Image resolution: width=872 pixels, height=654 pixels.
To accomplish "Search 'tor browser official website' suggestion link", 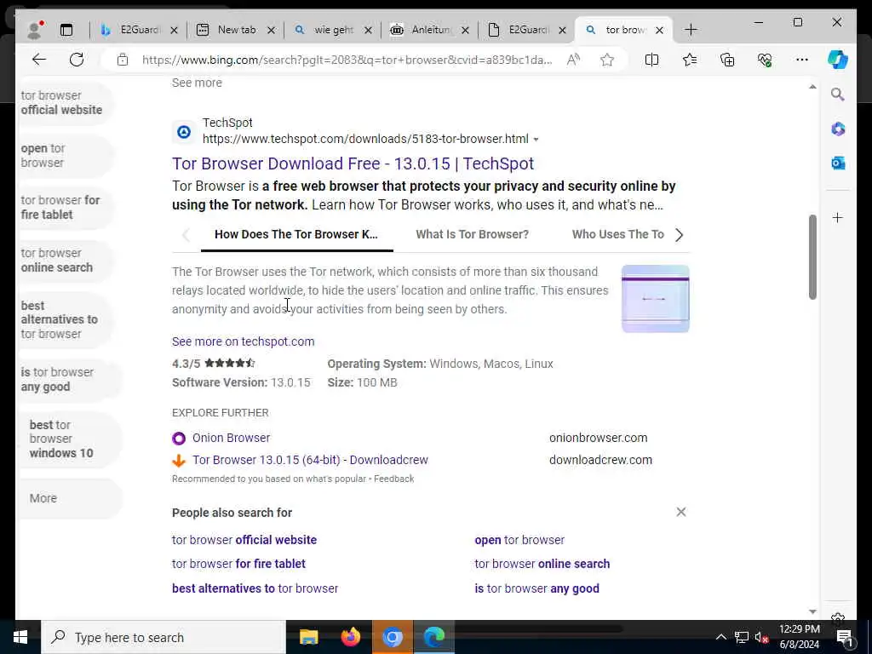I will click(x=244, y=540).
